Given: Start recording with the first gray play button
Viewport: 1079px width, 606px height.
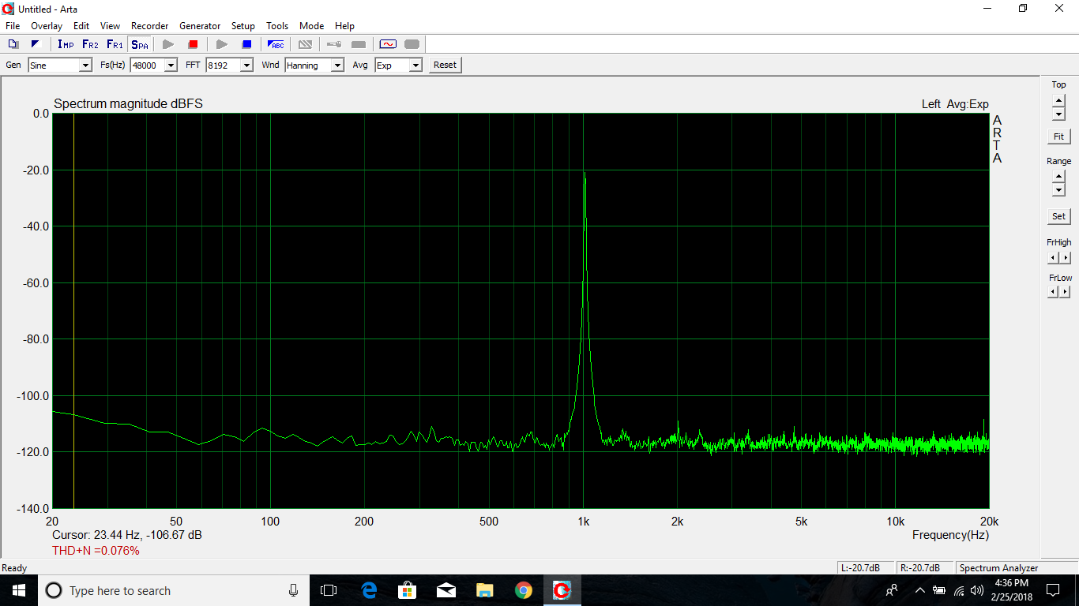Looking at the screenshot, I should point(168,44).
